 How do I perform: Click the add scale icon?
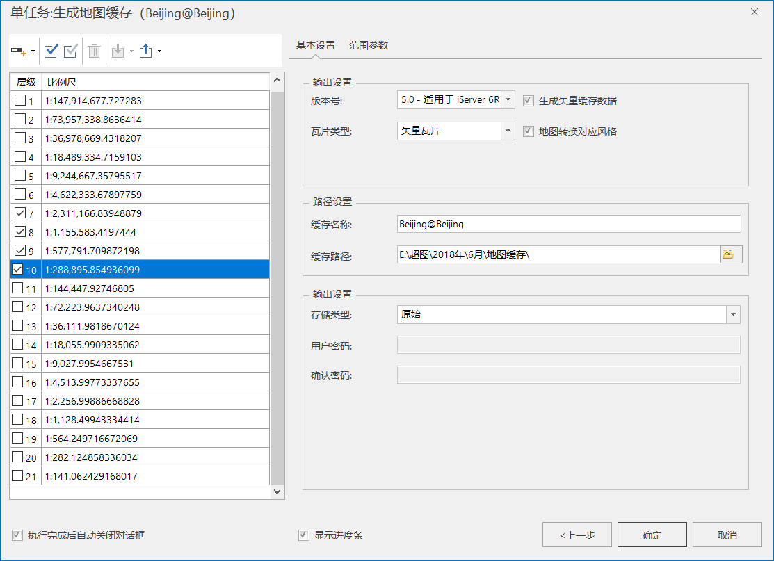pos(19,51)
